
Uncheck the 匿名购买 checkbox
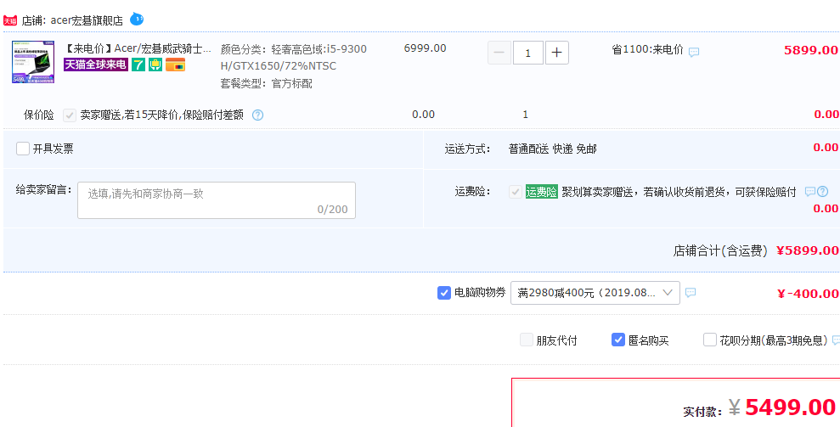pos(618,340)
